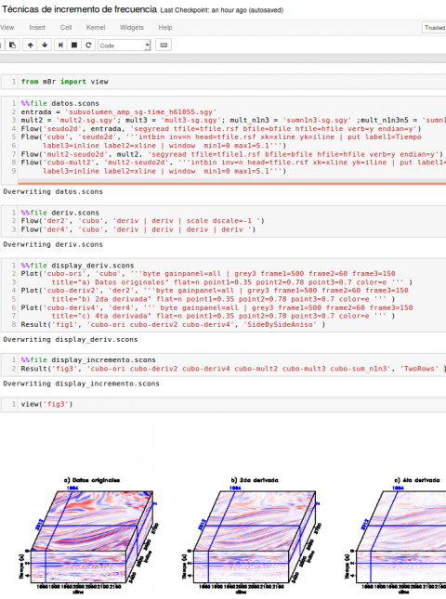Open the Insert menu
446x599 pixels.
37,28
